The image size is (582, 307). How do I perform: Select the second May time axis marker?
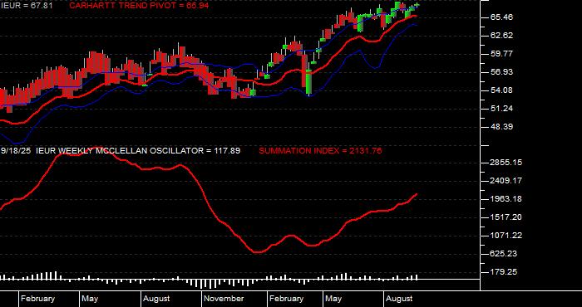pos(333,299)
